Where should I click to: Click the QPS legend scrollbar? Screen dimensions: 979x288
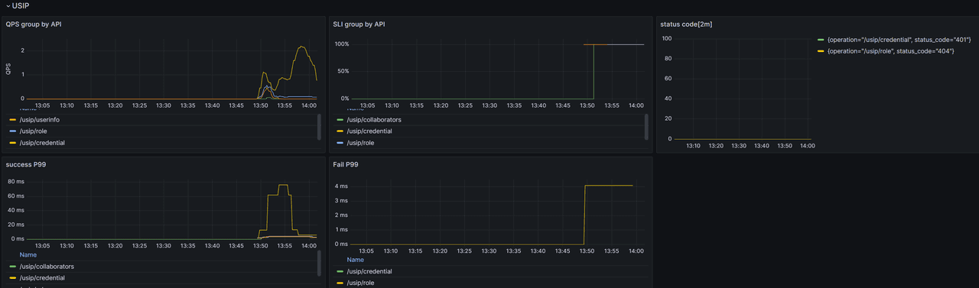tap(319, 127)
